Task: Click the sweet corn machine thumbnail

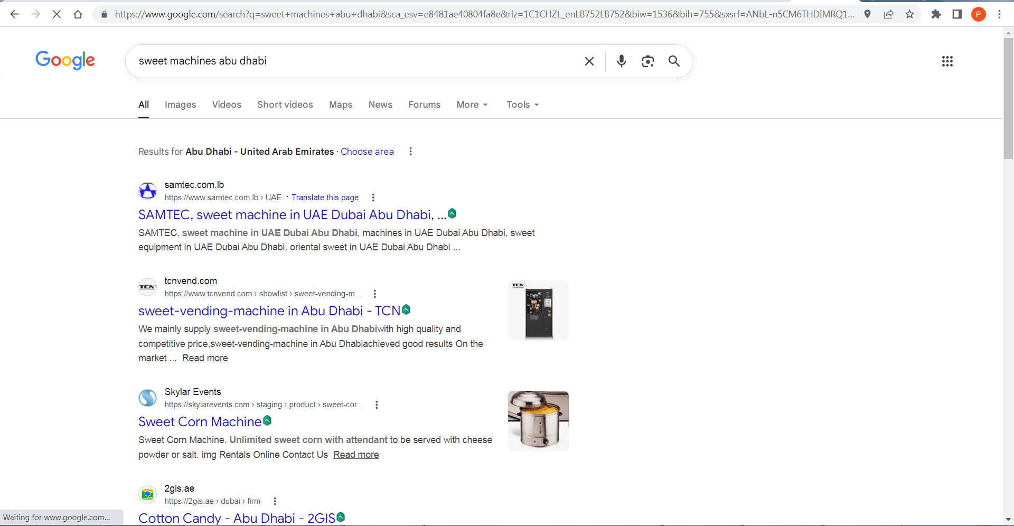Action: (538, 421)
